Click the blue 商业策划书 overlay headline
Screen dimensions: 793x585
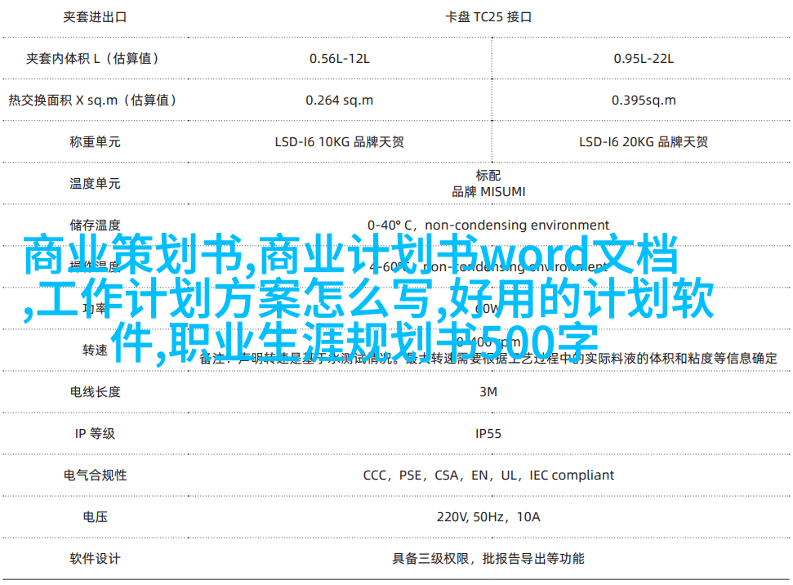131,257
